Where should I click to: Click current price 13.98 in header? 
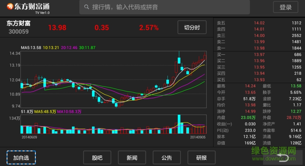point(57,28)
